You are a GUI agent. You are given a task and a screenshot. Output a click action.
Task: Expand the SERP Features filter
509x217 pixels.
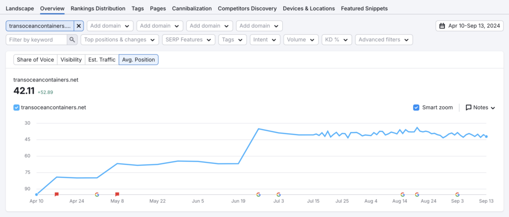pyautogui.click(x=188, y=40)
